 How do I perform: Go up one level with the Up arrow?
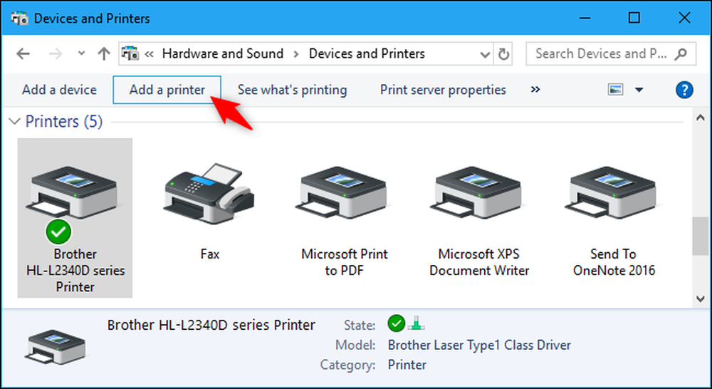pos(104,53)
